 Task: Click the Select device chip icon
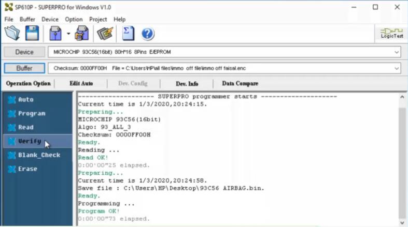coord(105,33)
